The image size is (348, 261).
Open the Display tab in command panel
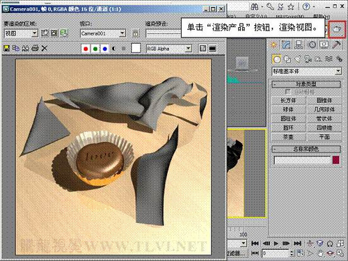(x=324, y=45)
